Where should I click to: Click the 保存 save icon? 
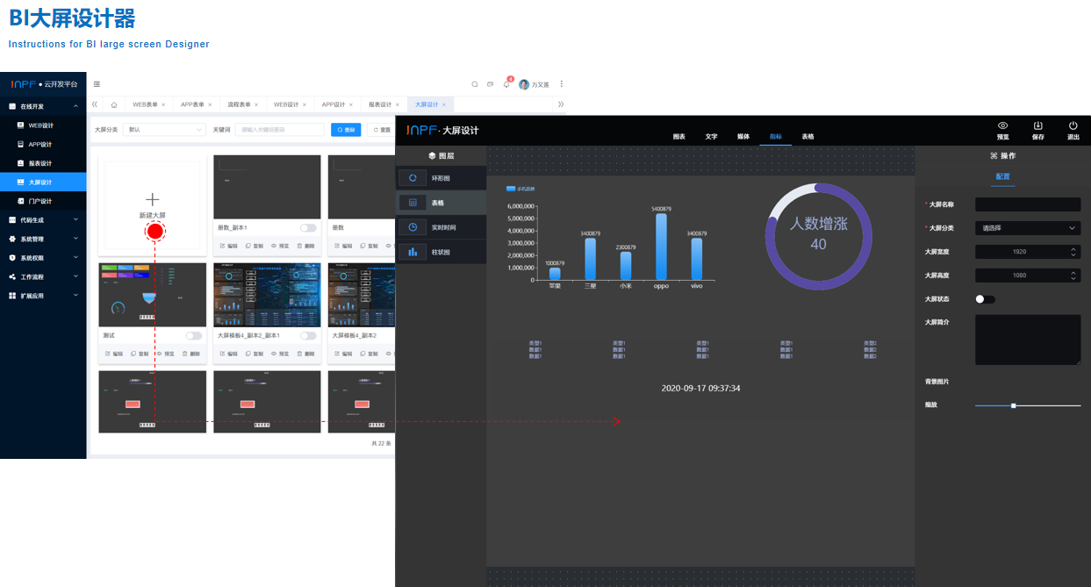[1037, 125]
